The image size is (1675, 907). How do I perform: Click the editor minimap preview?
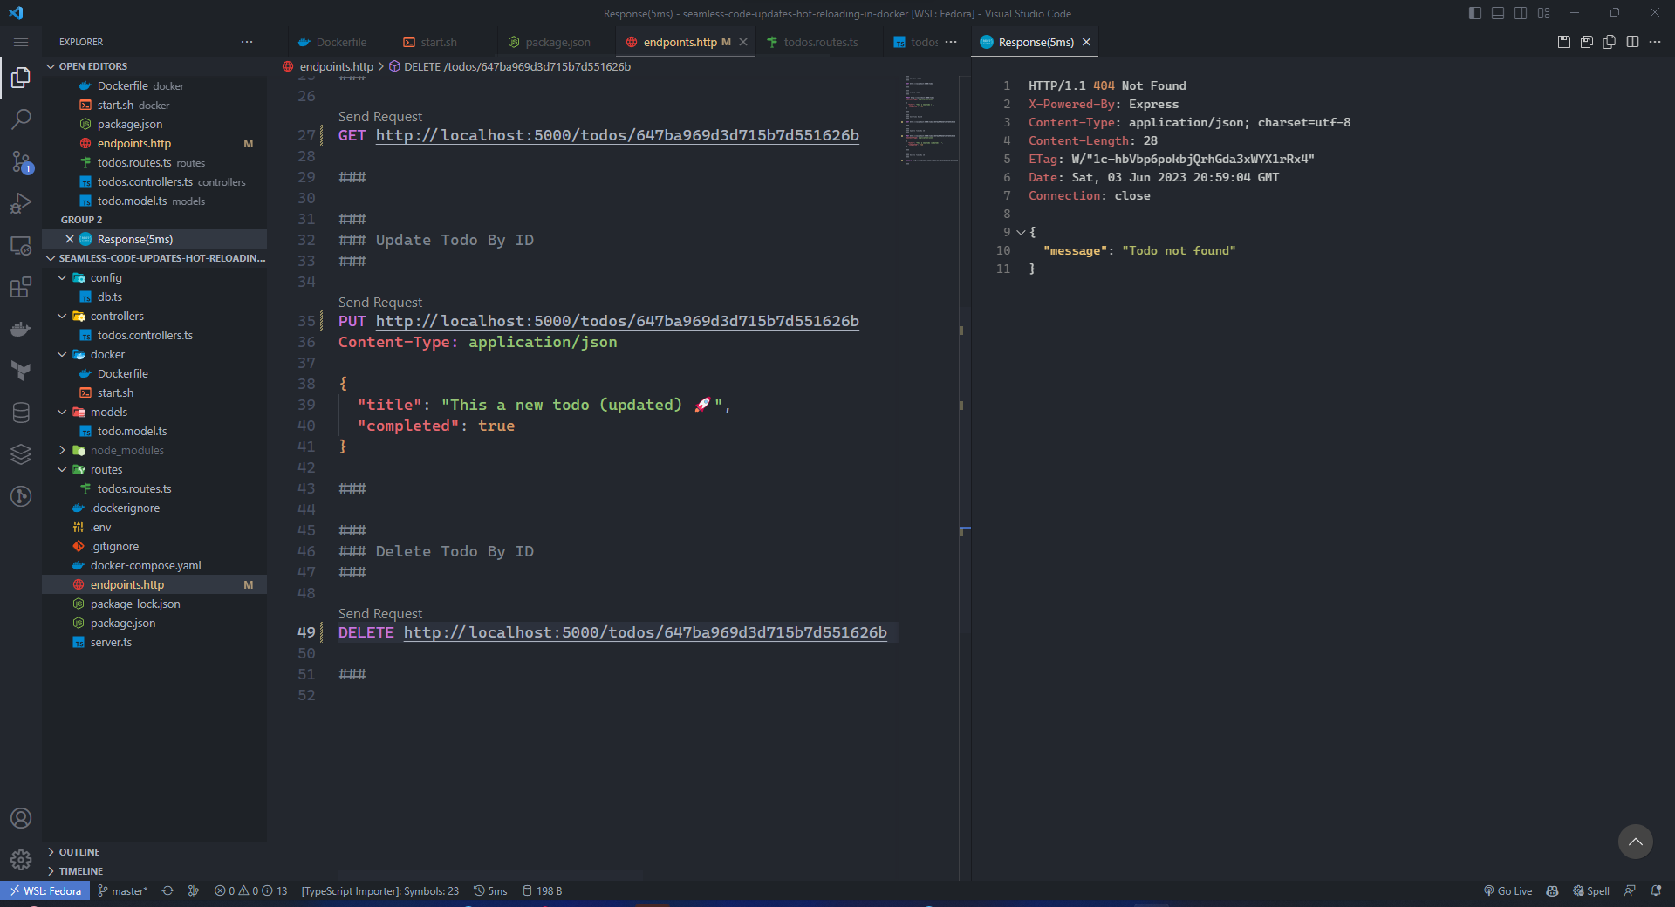point(931,119)
